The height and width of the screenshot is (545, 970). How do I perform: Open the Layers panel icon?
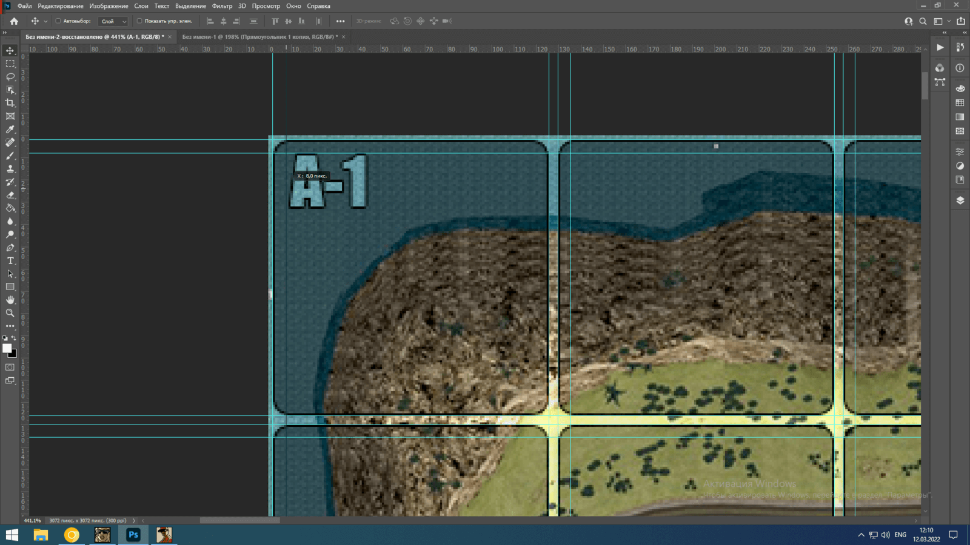click(x=960, y=200)
